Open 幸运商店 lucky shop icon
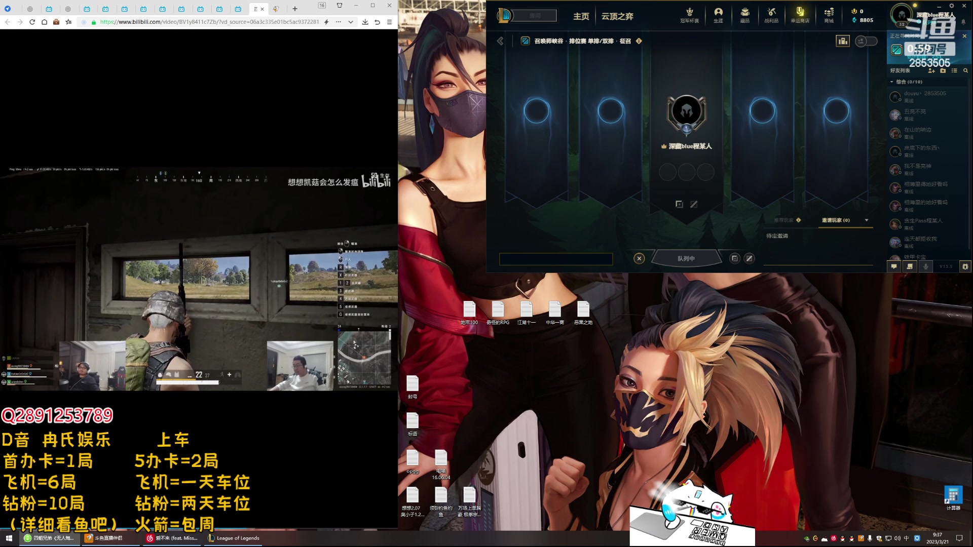 800,15
